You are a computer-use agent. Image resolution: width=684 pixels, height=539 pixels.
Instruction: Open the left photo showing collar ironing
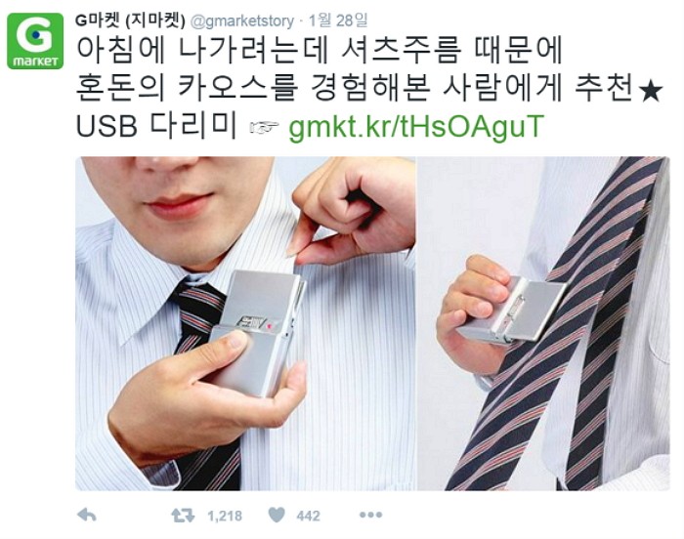coord(245,323)
